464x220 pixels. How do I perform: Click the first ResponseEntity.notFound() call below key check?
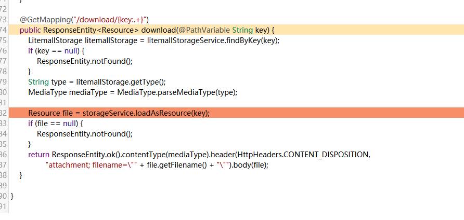coord(83,61)
